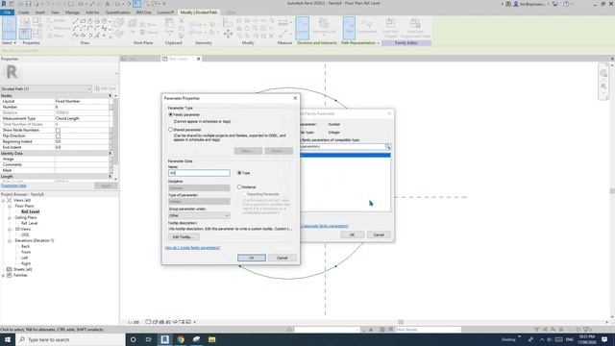Viewport: 615px width, 346px height.
Task: Click the Load into Project icon
Action: tap(390, 28)
